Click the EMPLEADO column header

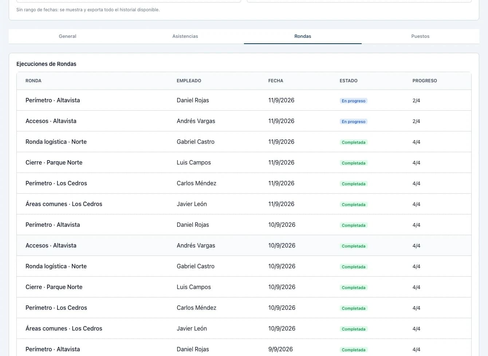click(189, 81)
